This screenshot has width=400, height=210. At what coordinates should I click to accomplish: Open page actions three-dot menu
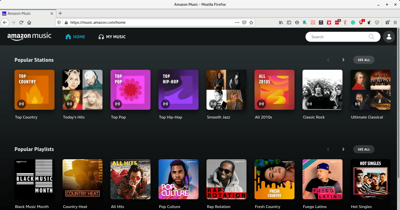coord(237,22)
